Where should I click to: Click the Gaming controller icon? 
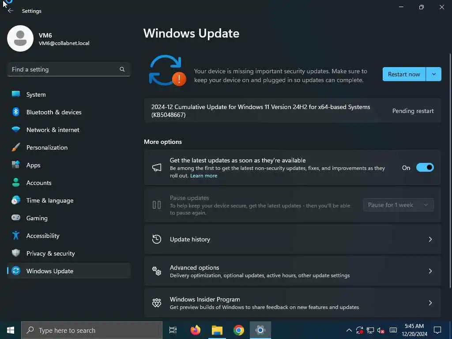pyautogui.click(x=16, y=218)
